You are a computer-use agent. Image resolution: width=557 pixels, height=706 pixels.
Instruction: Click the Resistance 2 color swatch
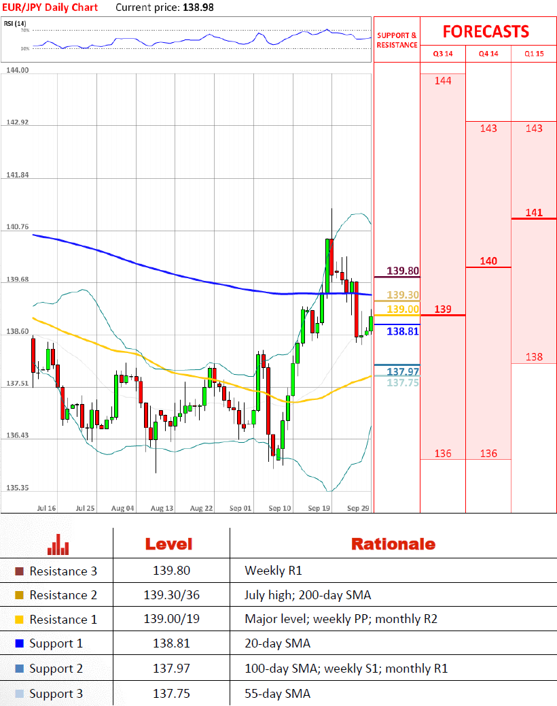click(x=19, y=595)
